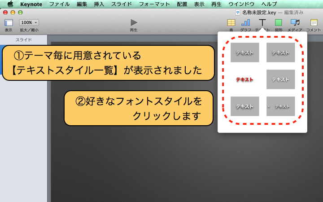Open the 配置 menu
Screen dimensions: 323x202
pyautogui.click(x=182, y=4)
